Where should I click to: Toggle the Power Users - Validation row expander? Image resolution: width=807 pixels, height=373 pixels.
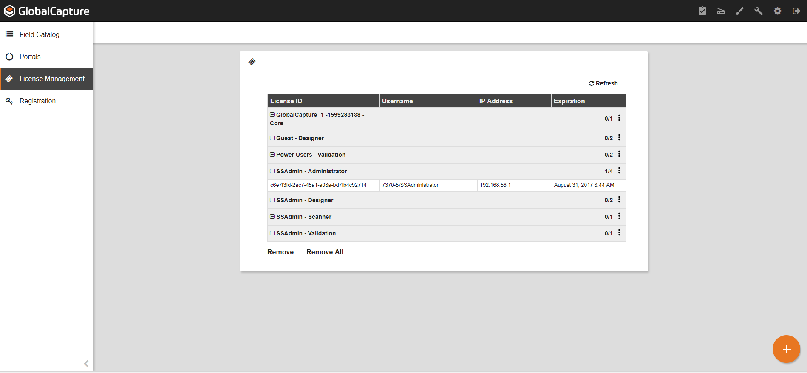(x=272, y=155)
